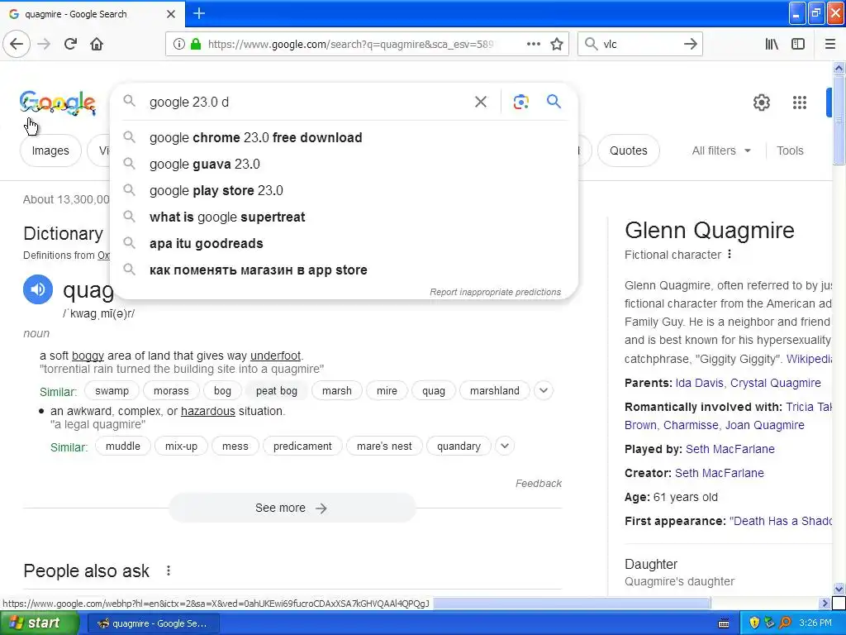Submit the vlc search with arrow button
The height and width of the screenshot is (635, 846).
coord(690,45)
